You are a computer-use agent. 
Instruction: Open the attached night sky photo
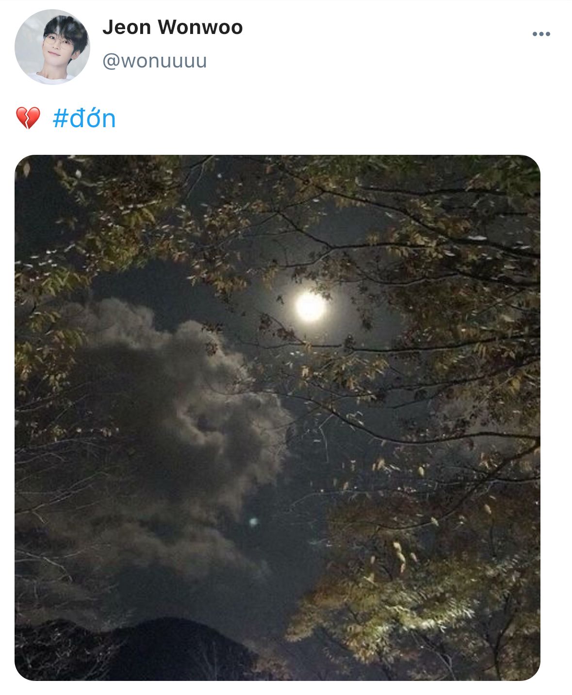[x=278, y=417]
